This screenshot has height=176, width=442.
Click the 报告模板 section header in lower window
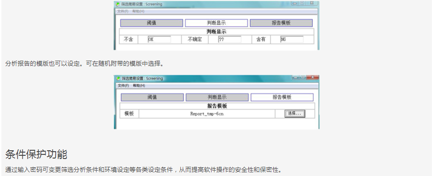tap(217, 106)
